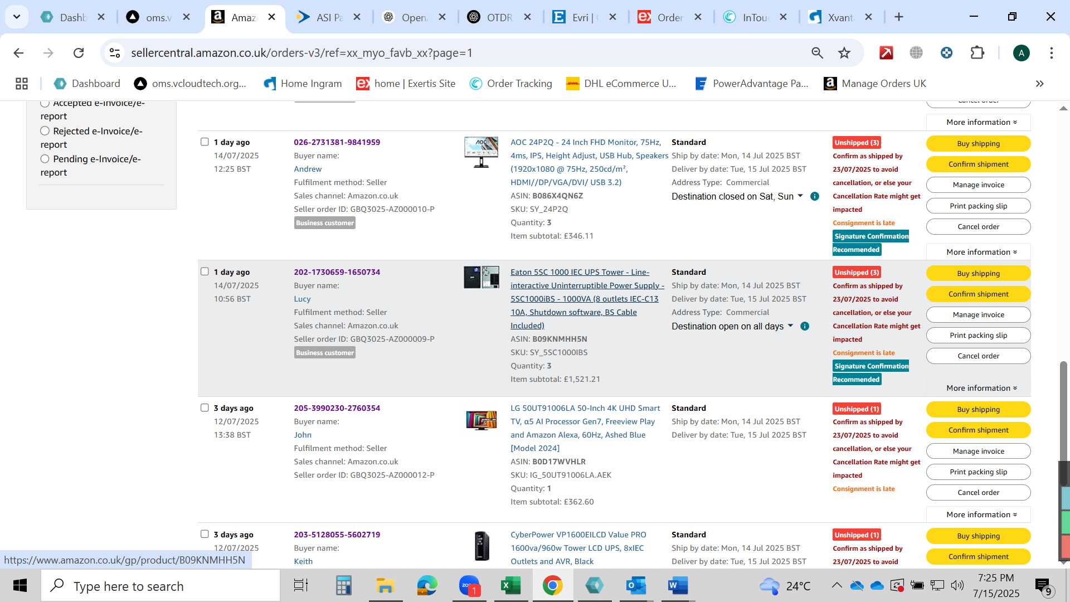
Task: Open Outlook from the taskbar
Action: point(636,586)
